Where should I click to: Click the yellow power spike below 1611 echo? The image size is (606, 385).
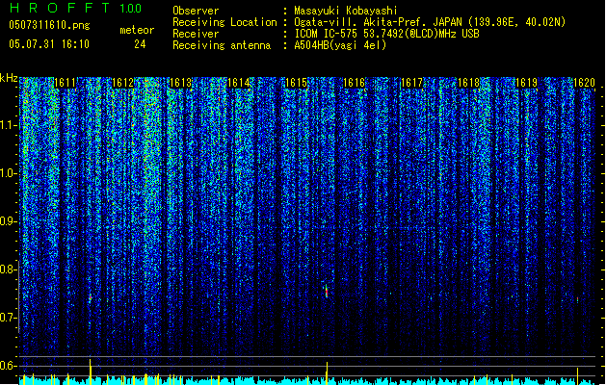(90, 372)
